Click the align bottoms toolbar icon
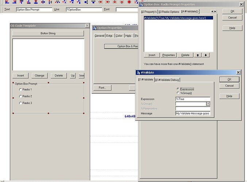 coord(29,2)
